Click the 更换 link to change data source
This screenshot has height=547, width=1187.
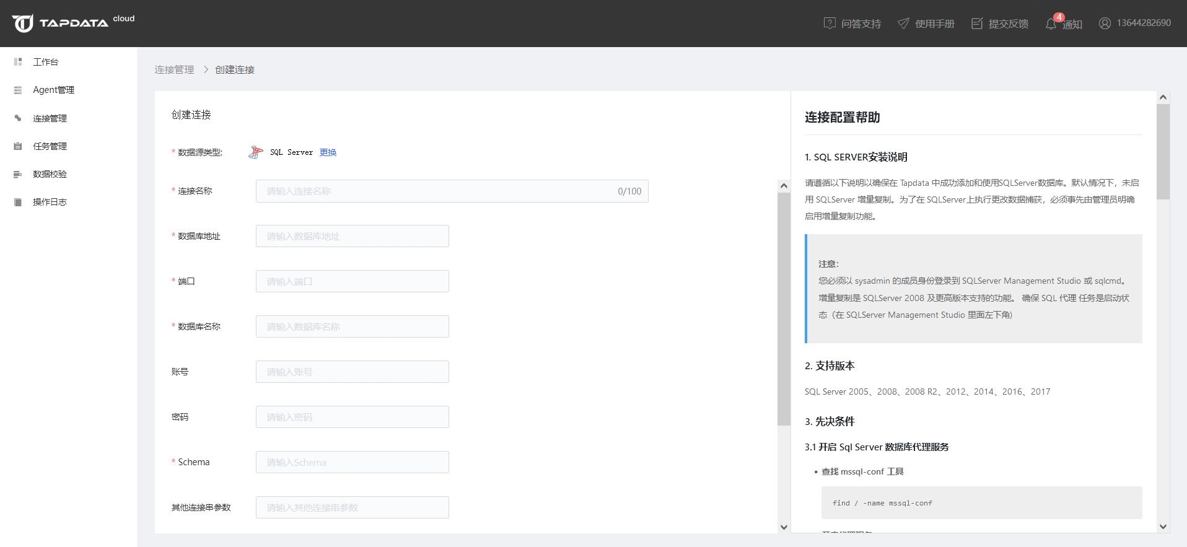(328, 152)
